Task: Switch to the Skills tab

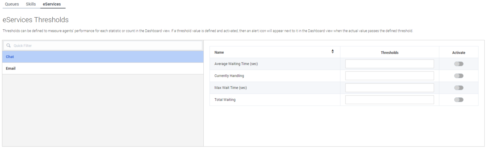Action: [x=31, y=4]
